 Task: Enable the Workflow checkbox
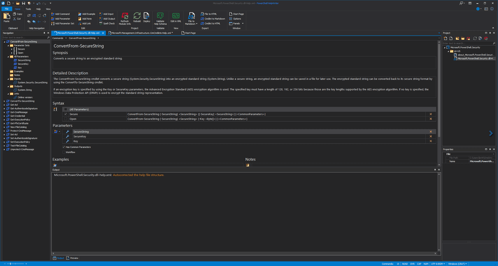[x=64, y=152]
